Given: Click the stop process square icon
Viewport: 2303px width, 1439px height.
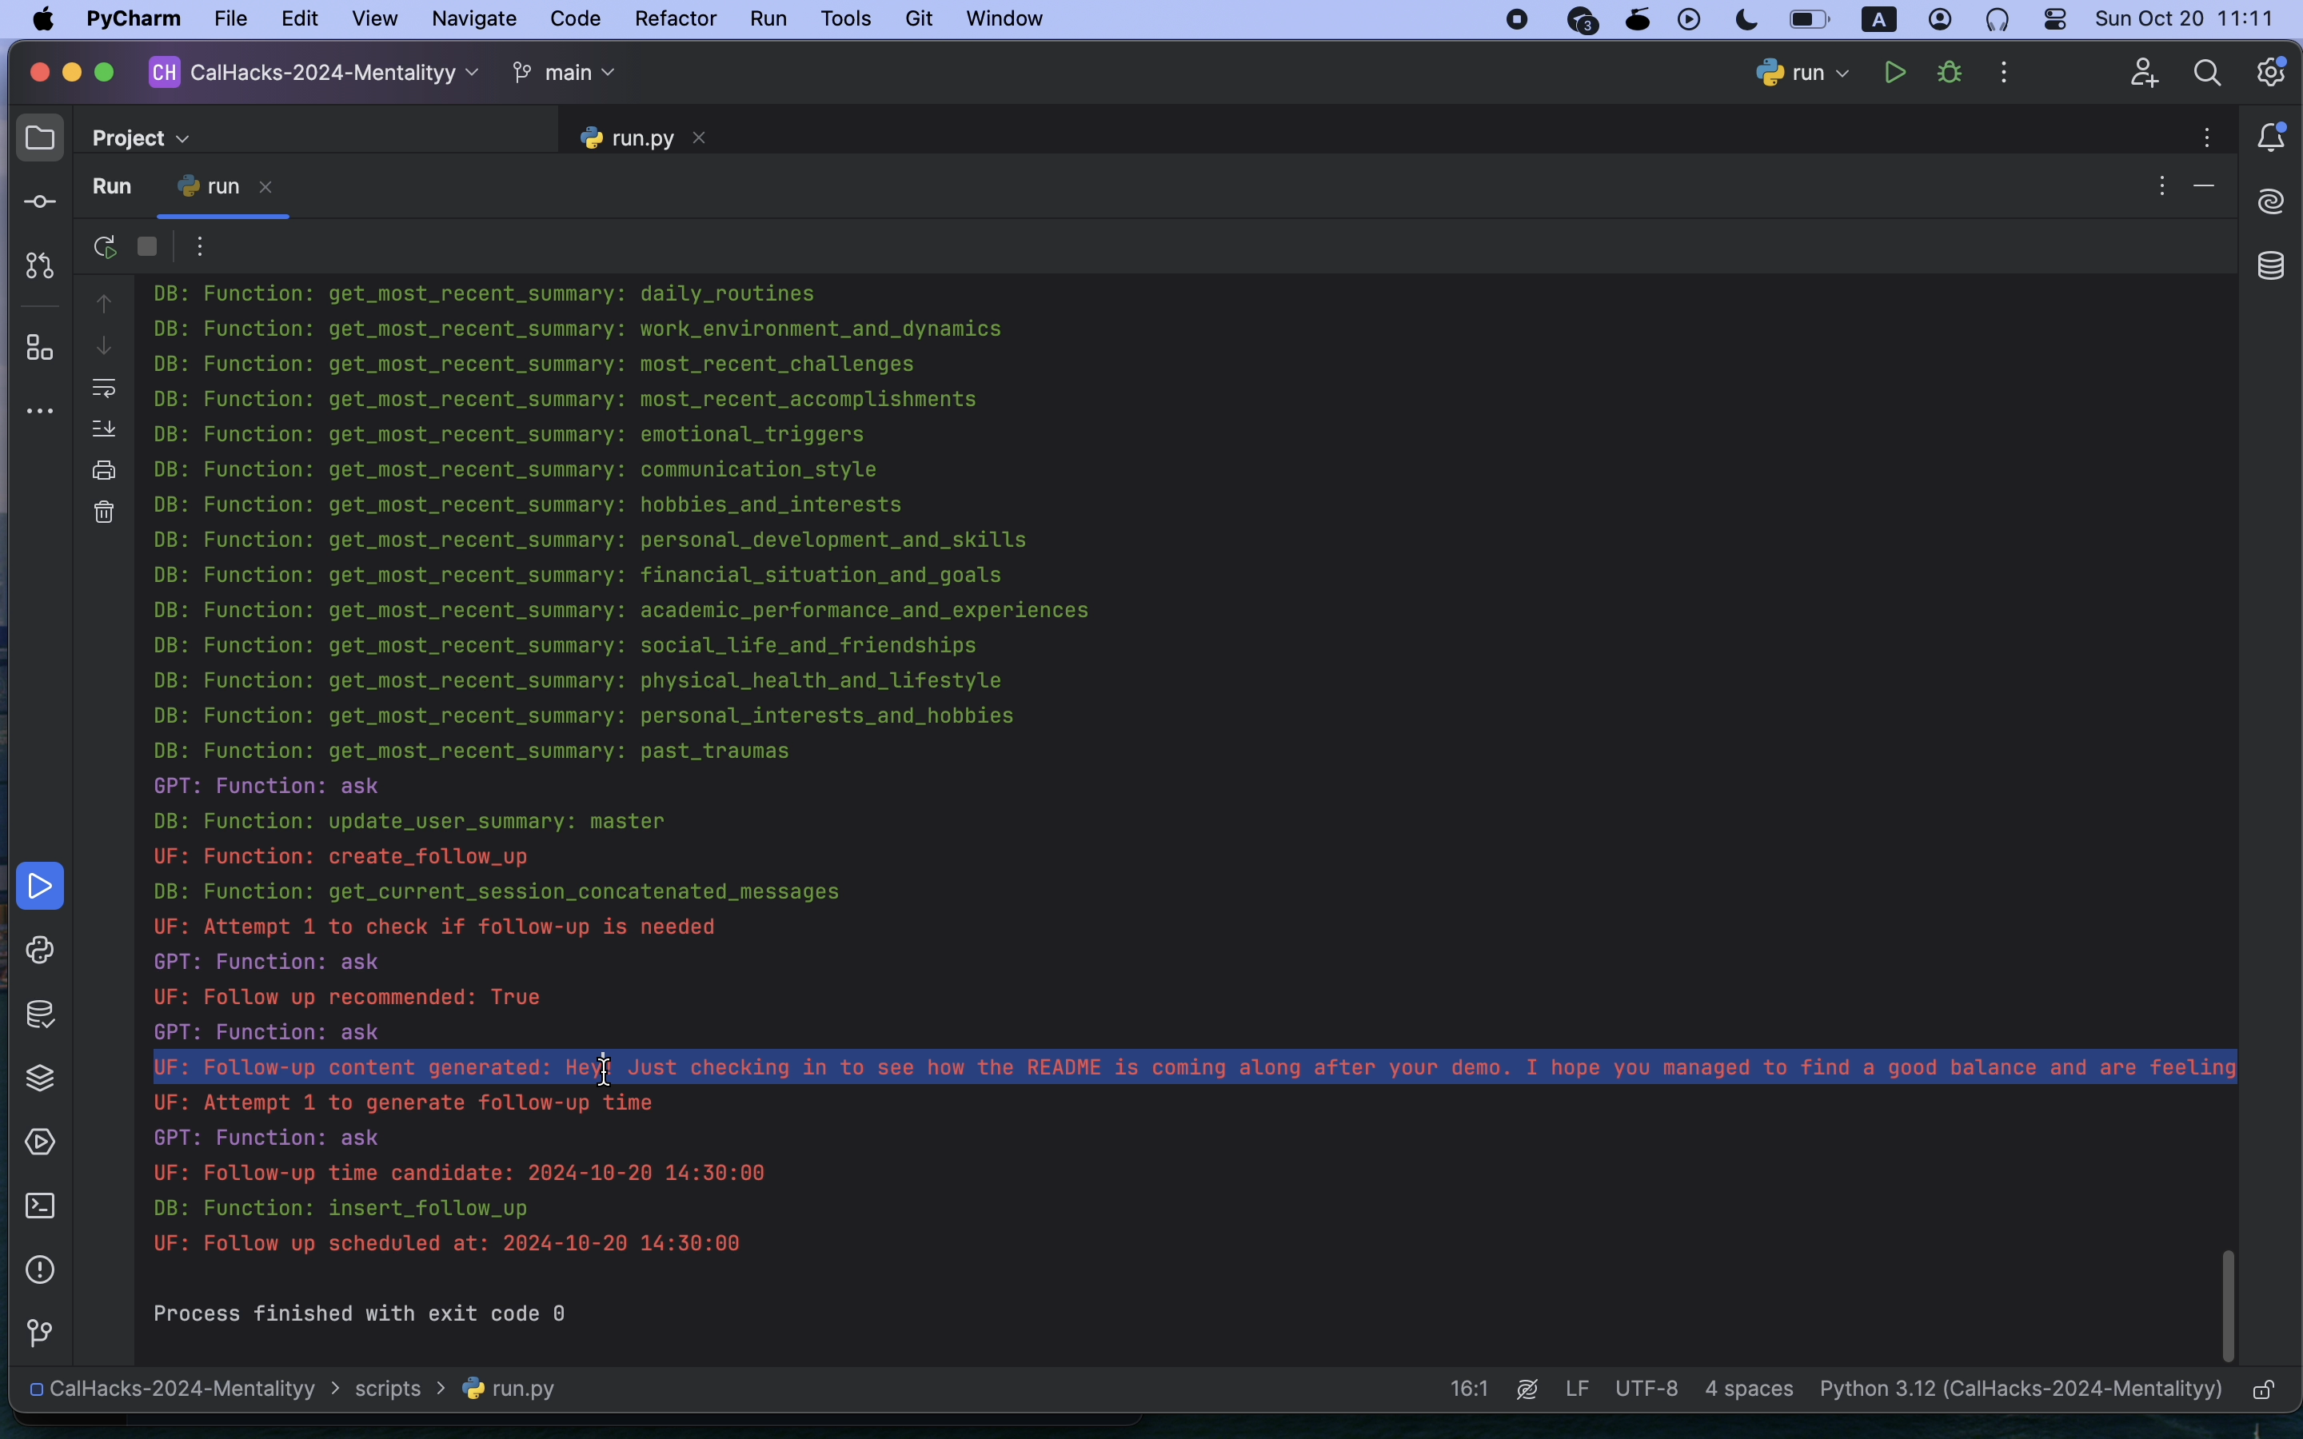Looking at the screenshot, I should (x=147, y=248).
